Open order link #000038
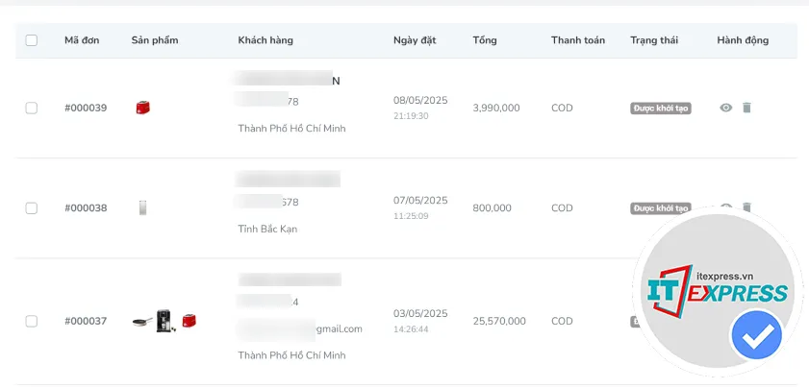The height and width of the screenshot is (389, 809). point(86,207)
